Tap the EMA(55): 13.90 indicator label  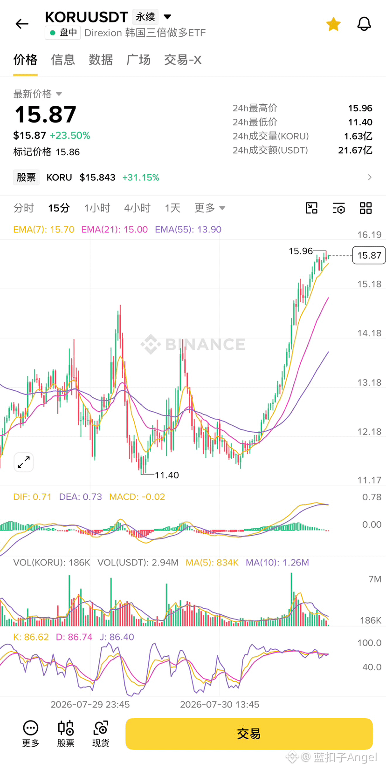tap(188, 229)
